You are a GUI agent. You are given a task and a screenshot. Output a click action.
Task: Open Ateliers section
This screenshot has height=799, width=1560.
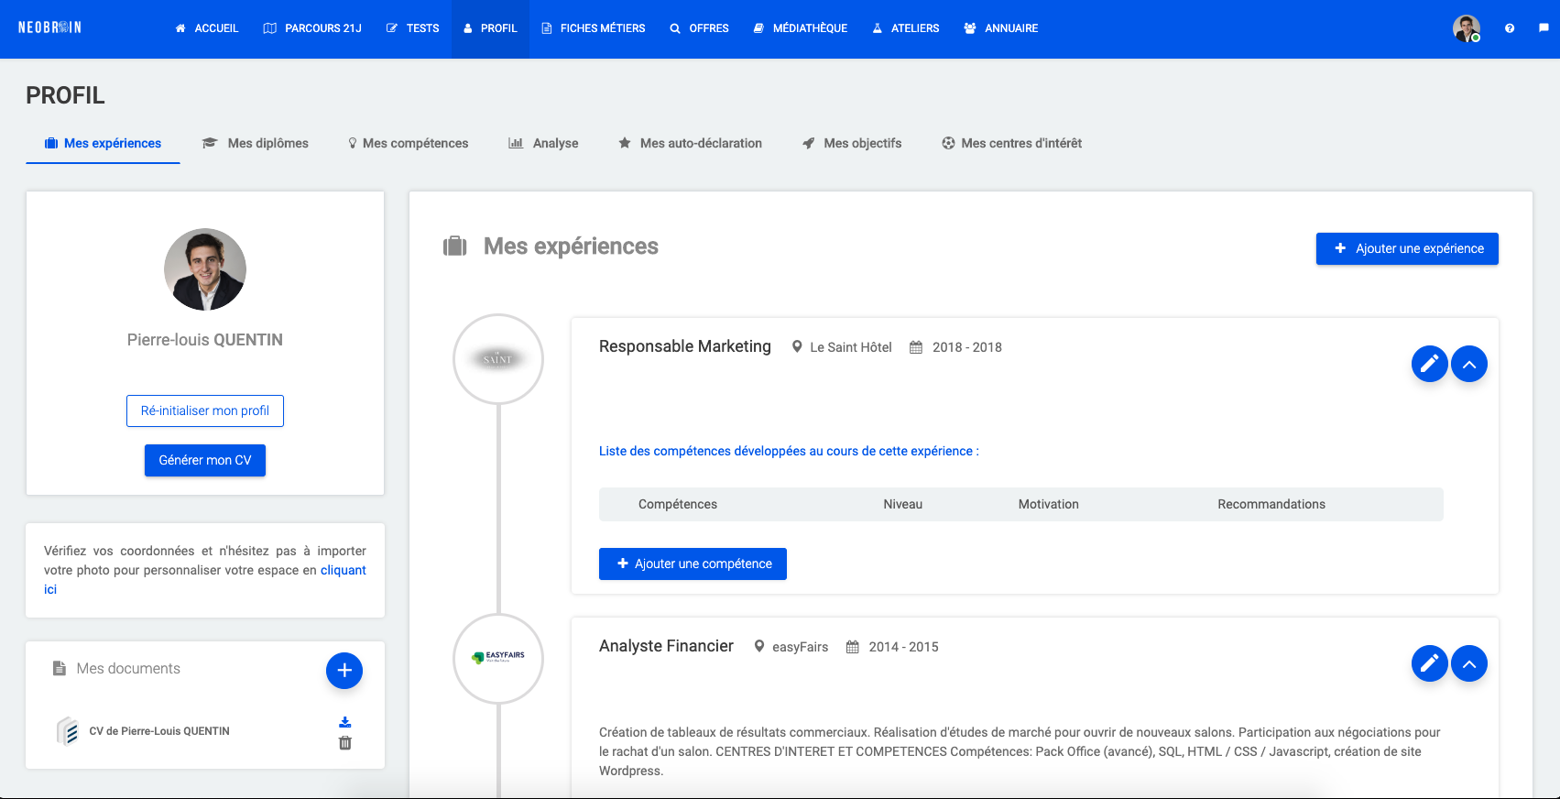905,28
